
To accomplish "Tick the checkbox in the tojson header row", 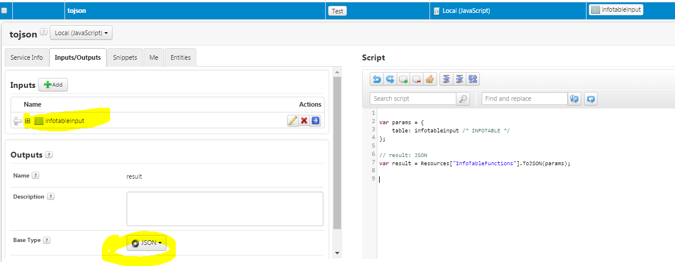I will pyautogui.click(x=4, y=11).
